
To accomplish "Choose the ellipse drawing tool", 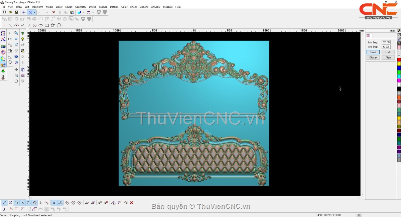I will (41, 25).
